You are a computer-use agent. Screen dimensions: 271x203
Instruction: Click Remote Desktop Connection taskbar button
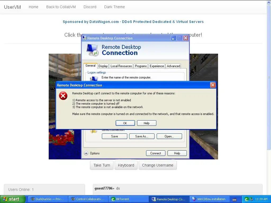coord(169,199)
